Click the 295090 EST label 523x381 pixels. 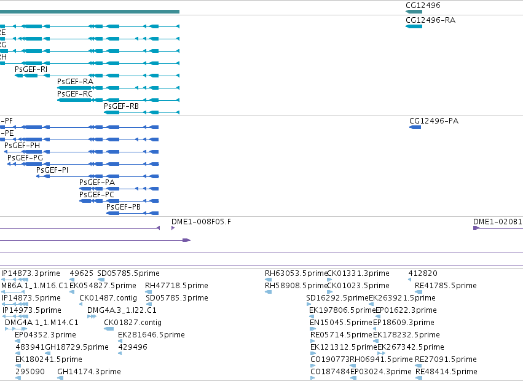tap(30, 372)
